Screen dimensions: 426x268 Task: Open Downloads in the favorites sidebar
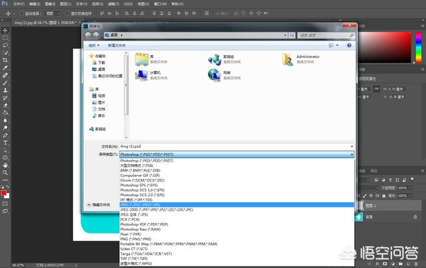[x=99, y=63]
